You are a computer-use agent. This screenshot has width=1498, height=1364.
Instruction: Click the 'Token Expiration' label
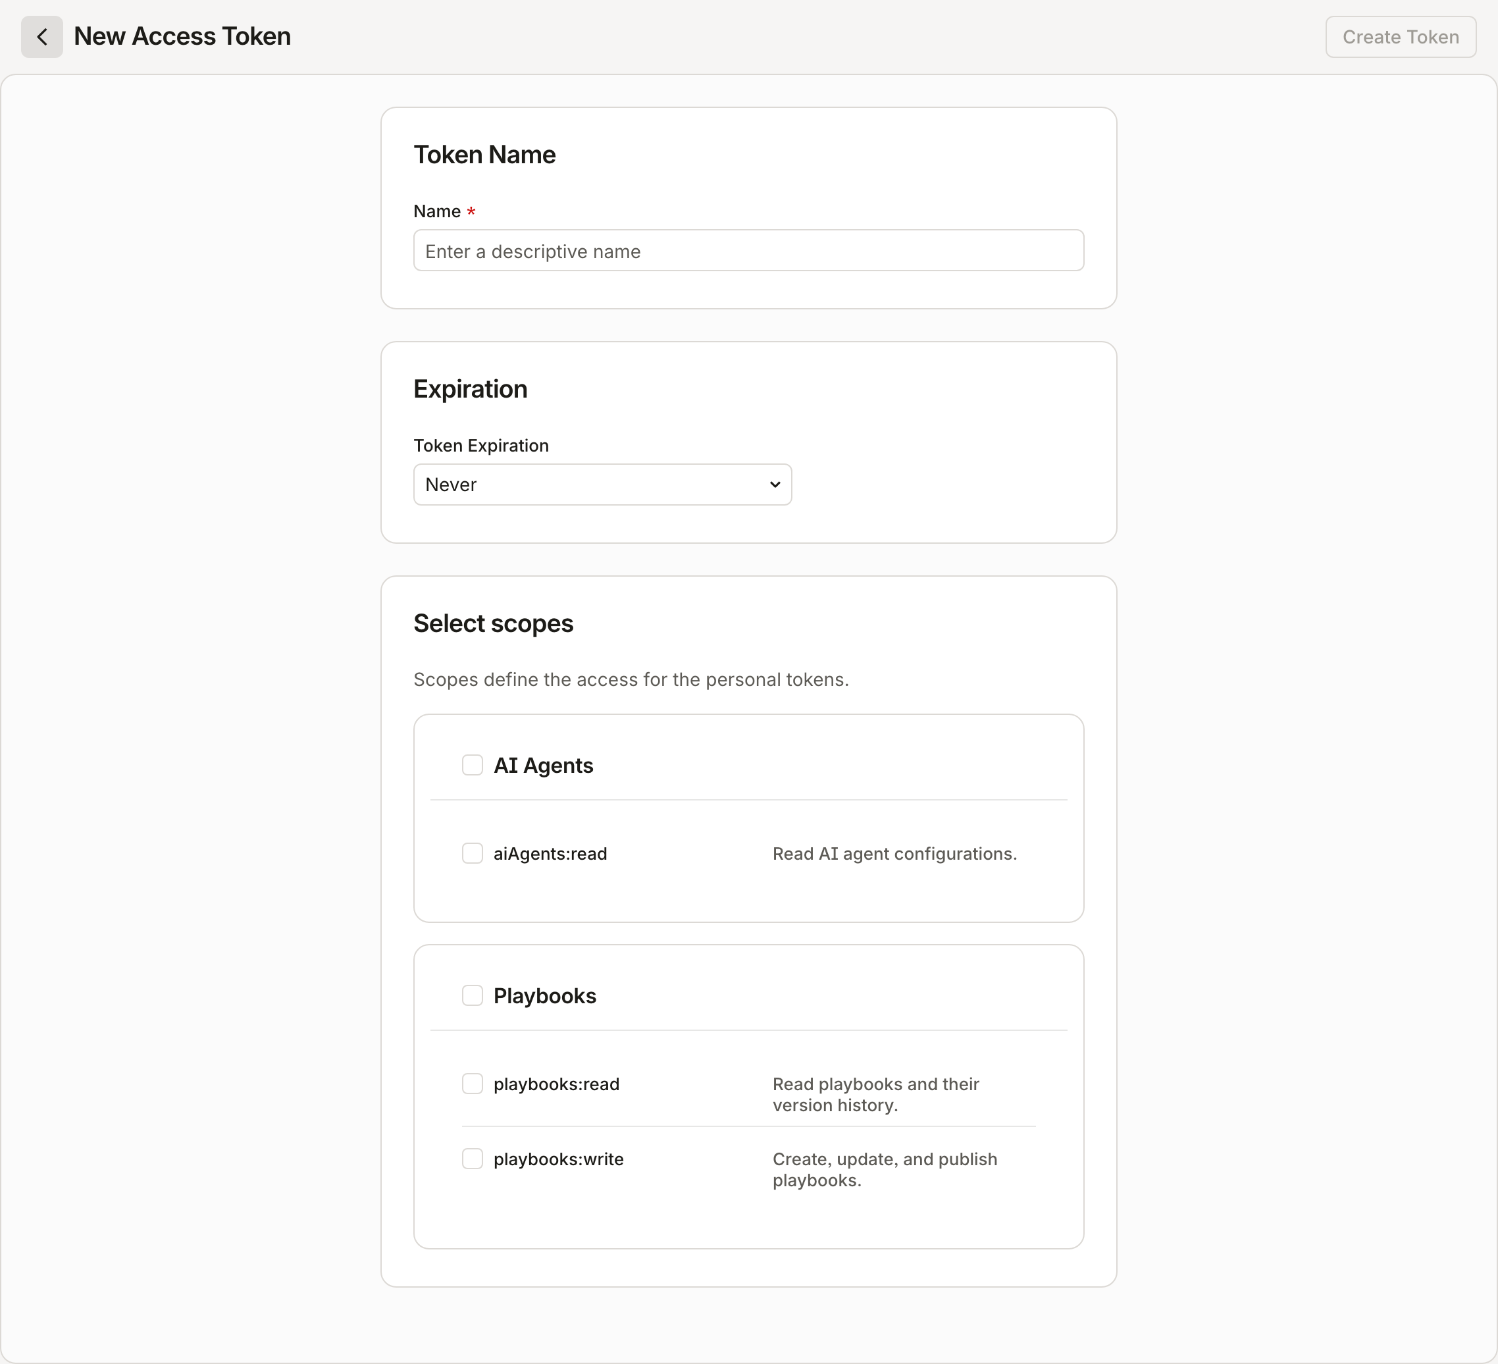click(x=480, y=445)
